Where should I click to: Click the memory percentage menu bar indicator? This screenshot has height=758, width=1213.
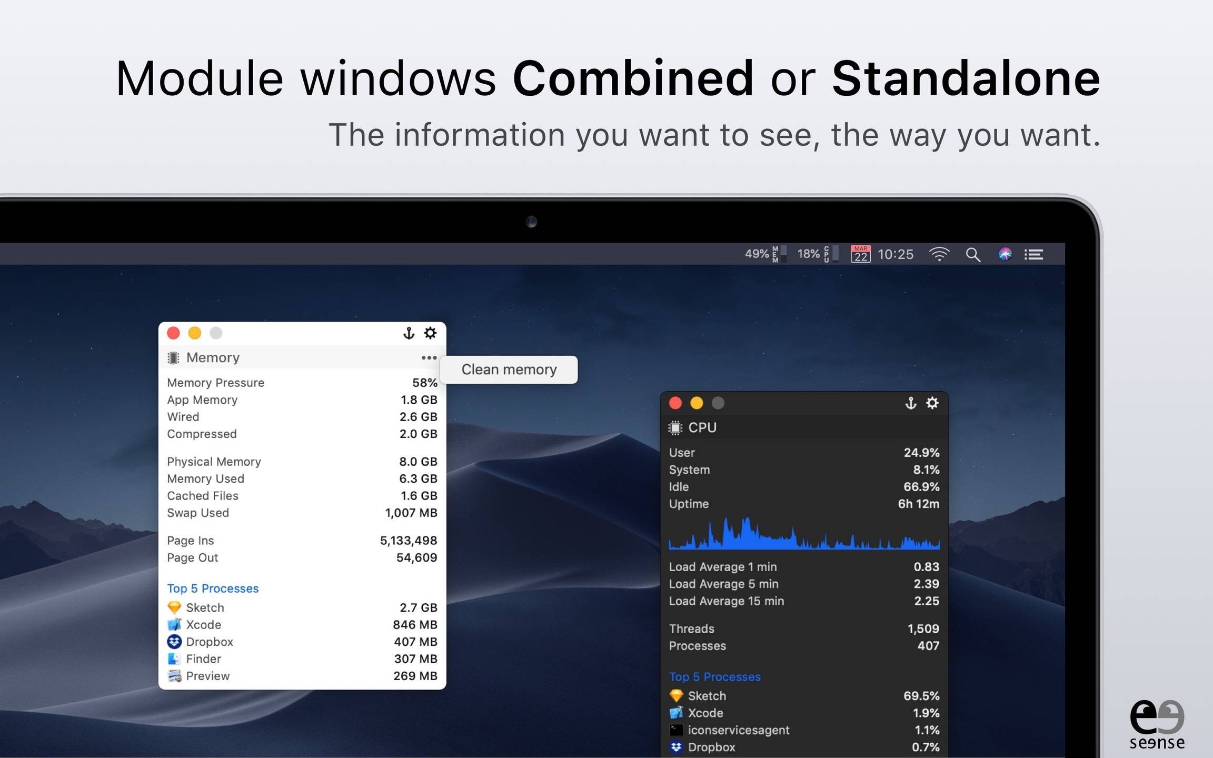(765, 254)
